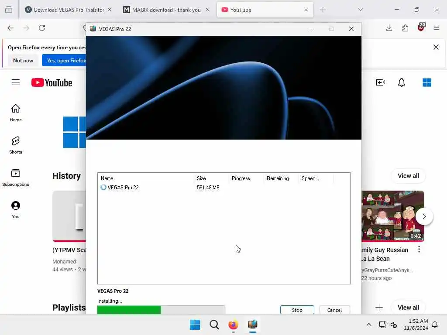
Task: Open the You section in YouTube
Action: pos(16,210)
